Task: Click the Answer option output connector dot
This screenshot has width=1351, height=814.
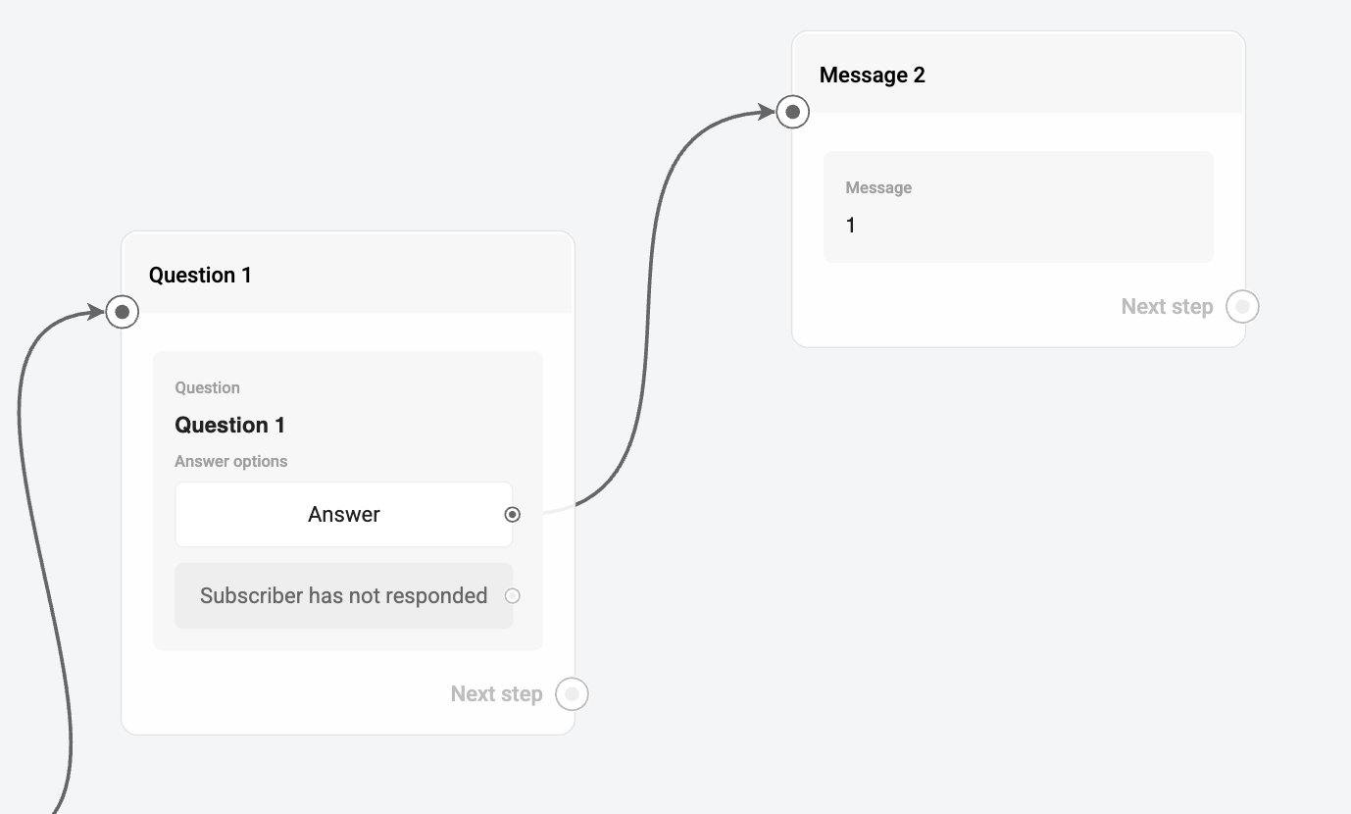Action: click(512, 515)
